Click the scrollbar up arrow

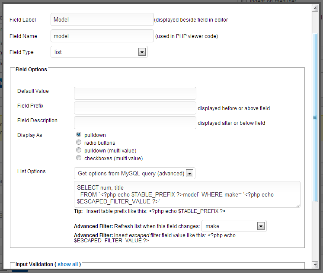(x=315, y=8)
